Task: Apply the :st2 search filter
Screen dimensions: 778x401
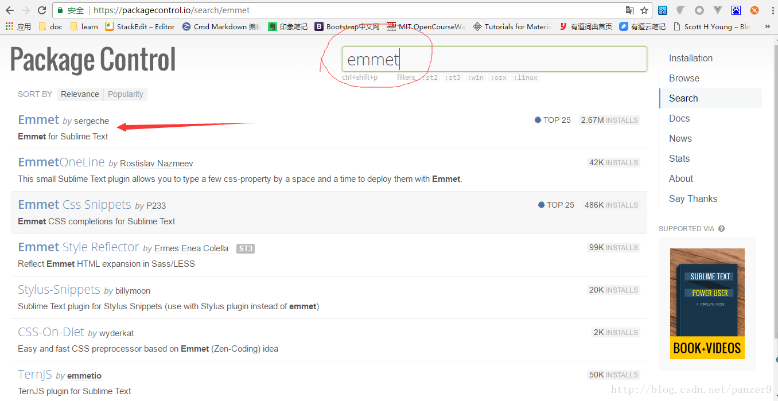Action: [x=429, y=77]
